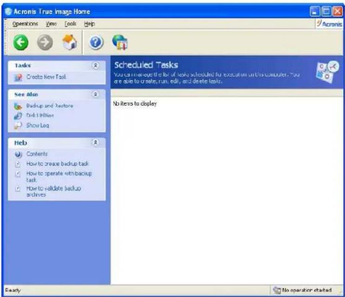345x297 pixels.
Task: Click the Show Log icon
Action: point(18,125)
